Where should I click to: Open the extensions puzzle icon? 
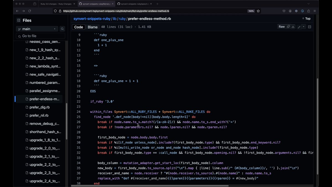(x=308, y=11)
